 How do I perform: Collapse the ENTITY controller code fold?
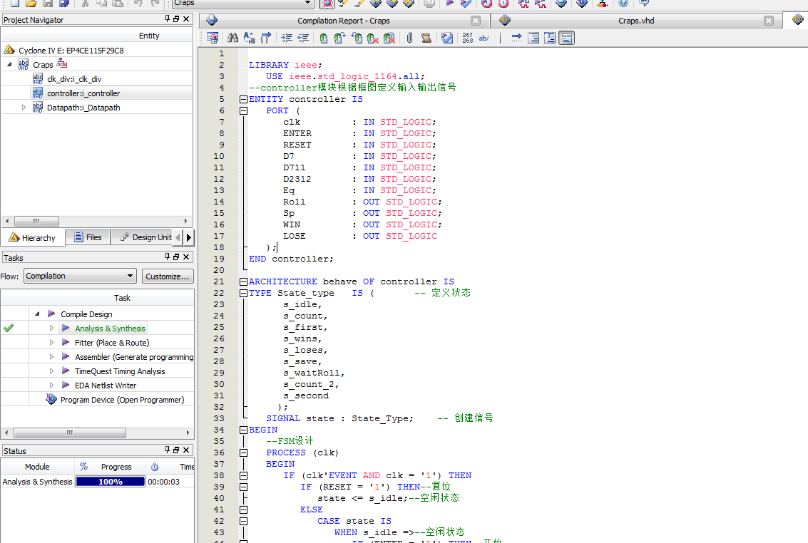pos(243,99)
